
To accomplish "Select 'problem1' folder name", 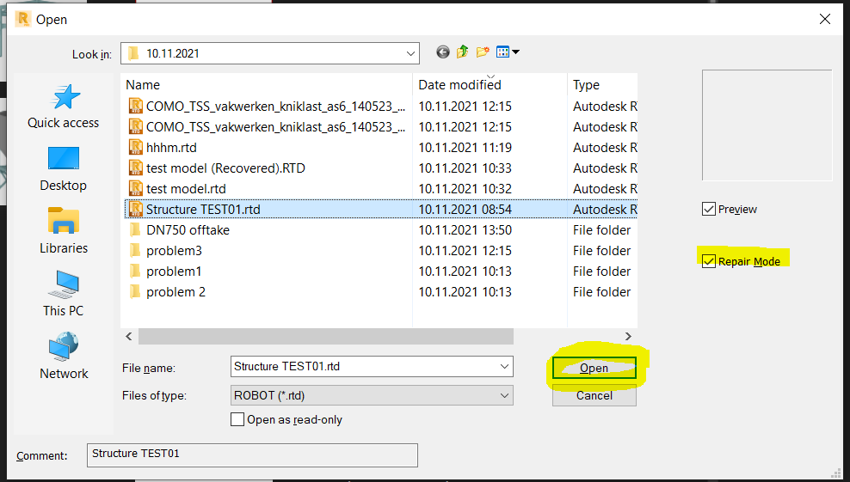I will (x=174, y=271).
